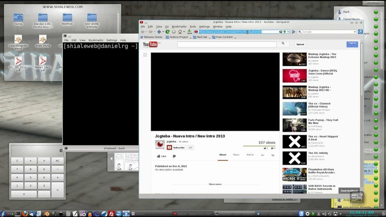Click the Send feedback button
386x217 pixels.
click(x=349, y=190)
